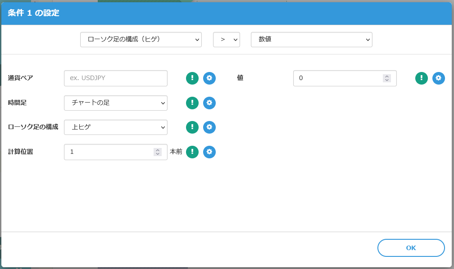Click the green info icon beside 値
The width and height of the screenshot is (454, 269).
click(422, 78)
